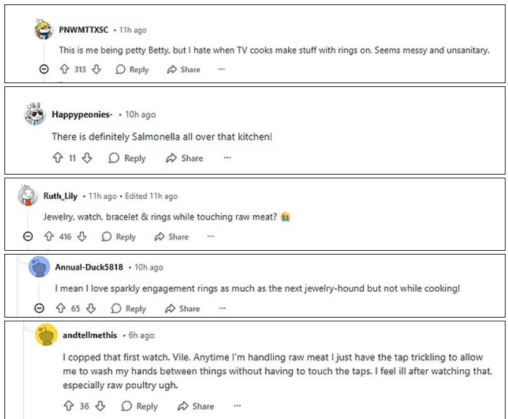Reply to Happypeonies- comment
The width and height of the screenshot is (508, 419).
pos(127,158)
